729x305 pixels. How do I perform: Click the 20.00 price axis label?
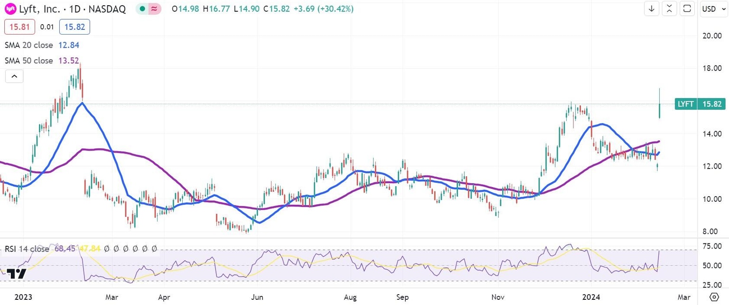(712, 36)
